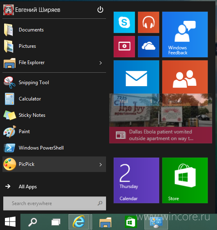Open the user account avatar picture
The image size is (217, 230).
(x=9, y=10)
